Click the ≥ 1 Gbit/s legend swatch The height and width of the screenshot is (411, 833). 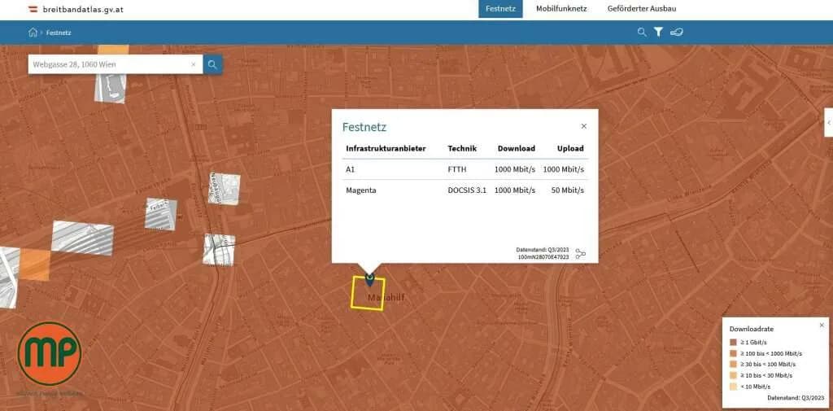(733, 343)
